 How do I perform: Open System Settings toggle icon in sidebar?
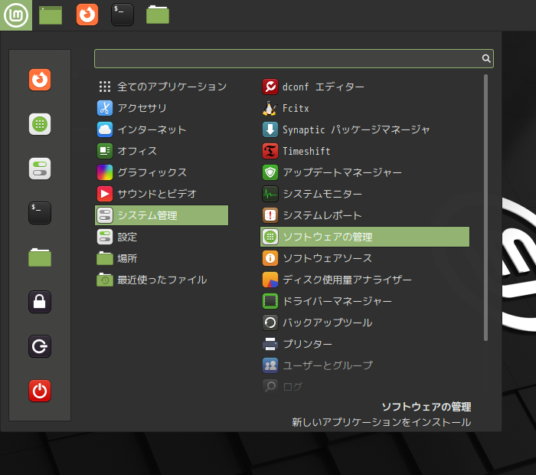[x=40, y=169]
